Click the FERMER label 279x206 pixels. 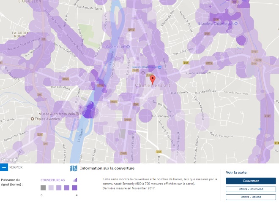click(x=16, y=167)
